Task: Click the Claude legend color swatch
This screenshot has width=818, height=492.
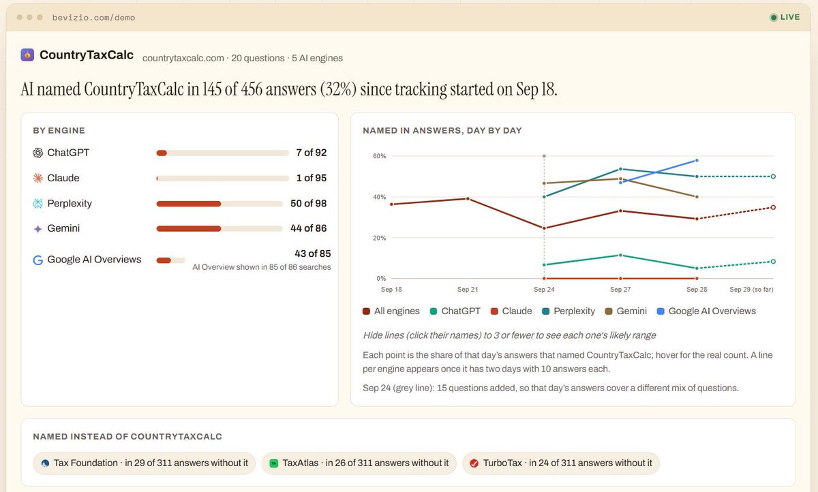Action: pos(494,311)
